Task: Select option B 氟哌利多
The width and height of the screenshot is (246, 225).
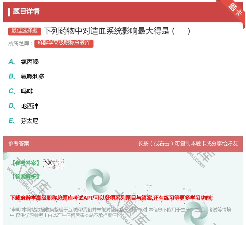Action: pyautogui.click(x=27, y=77)
